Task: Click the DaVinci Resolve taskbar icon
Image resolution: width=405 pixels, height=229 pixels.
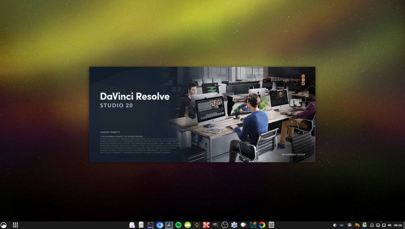Action: click(169, 225)
